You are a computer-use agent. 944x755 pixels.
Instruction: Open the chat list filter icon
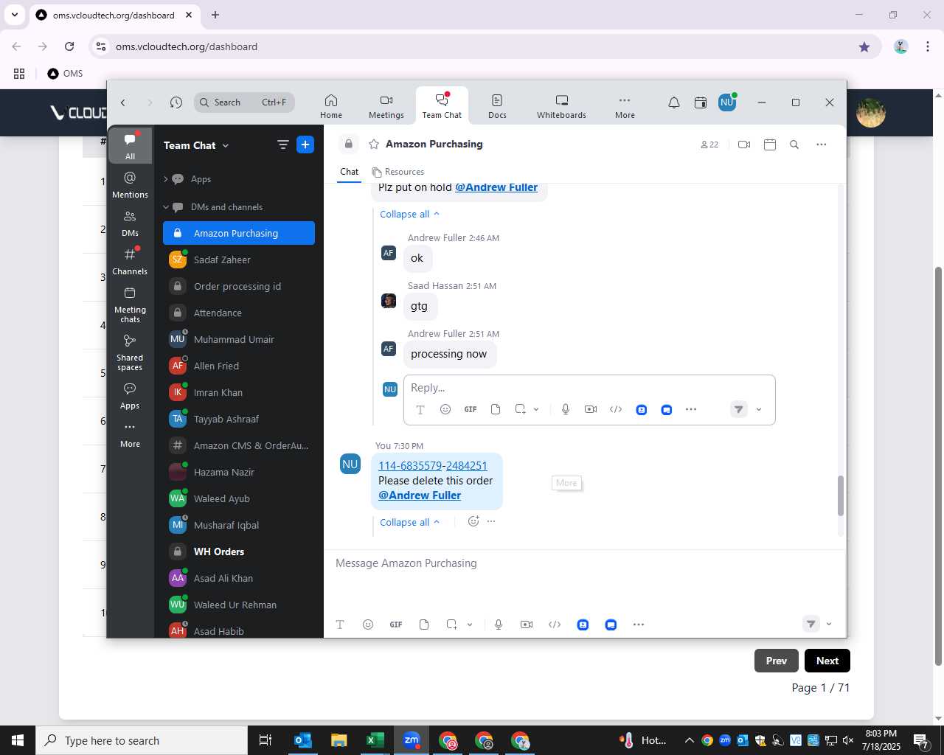[282, 145]
